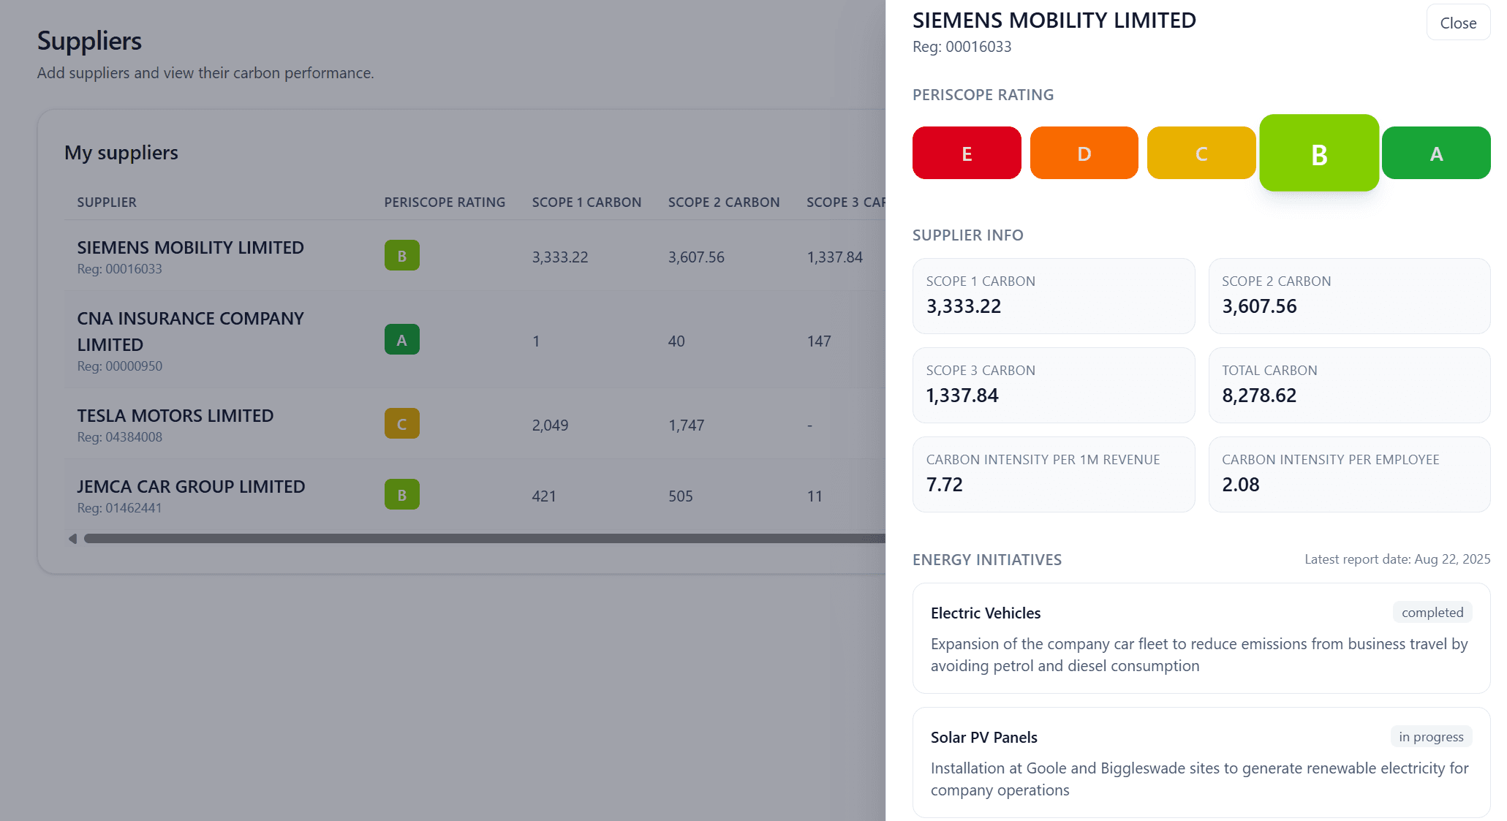
Task: Select the orange D rating badge
Action: (x=1084, y=153)
